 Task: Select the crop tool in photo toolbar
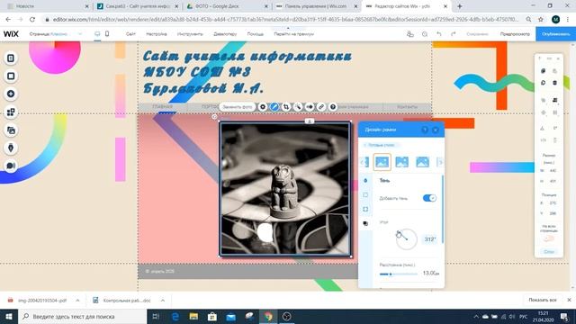[x=286, y=107]
